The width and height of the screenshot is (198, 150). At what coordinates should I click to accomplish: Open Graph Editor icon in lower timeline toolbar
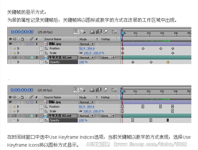click(114, 90)
